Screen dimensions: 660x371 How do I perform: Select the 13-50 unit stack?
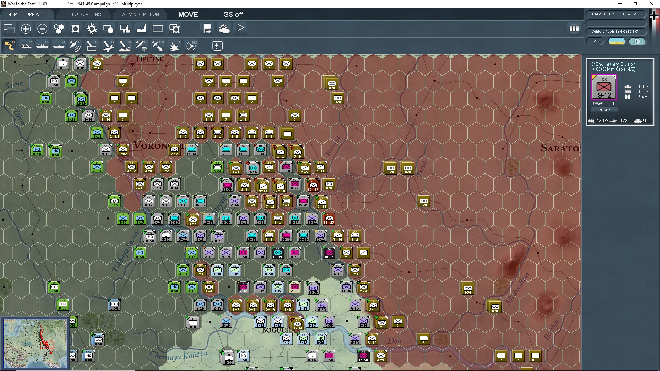[x=313, y=288]
